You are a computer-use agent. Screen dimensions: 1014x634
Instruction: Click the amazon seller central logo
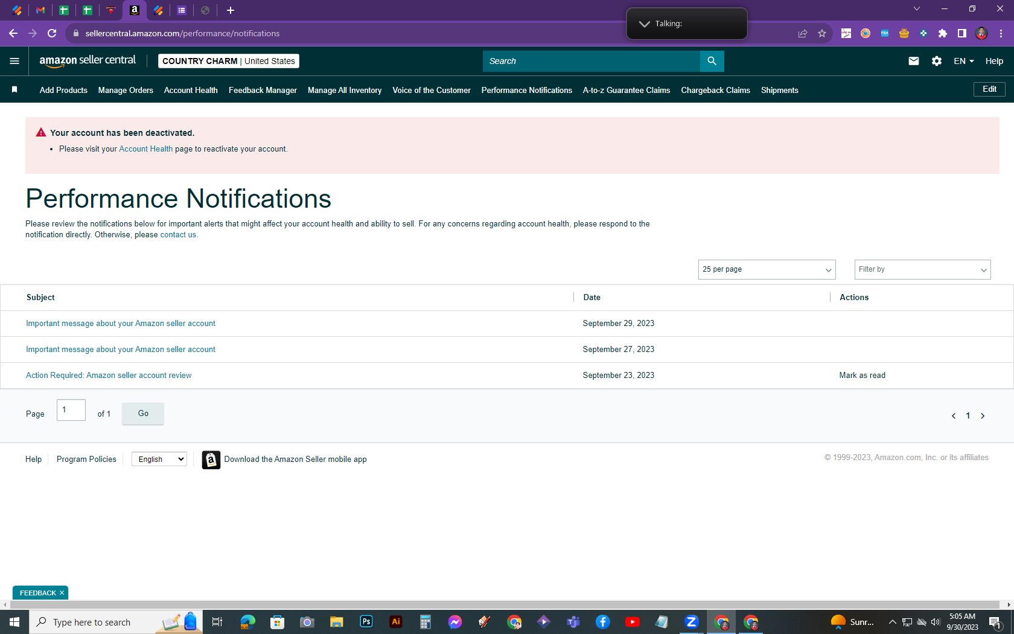(x=88, y=61)
